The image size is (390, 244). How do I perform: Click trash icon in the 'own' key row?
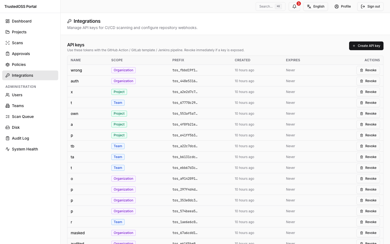362,114
